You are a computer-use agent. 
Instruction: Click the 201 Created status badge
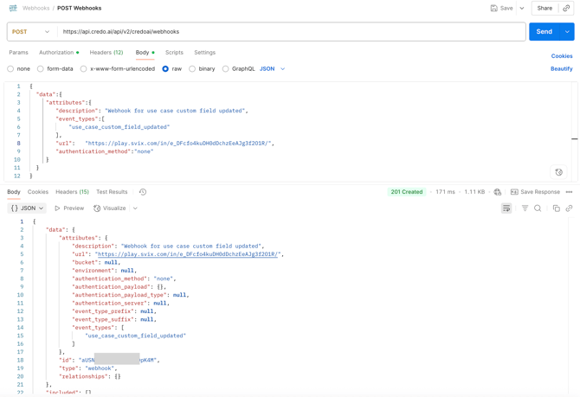coord(407,192)
